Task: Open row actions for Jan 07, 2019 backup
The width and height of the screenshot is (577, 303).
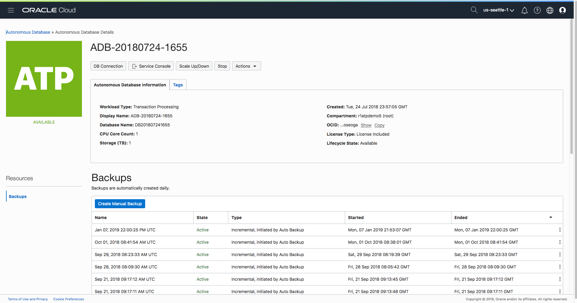Action: [x=560, y=230]
